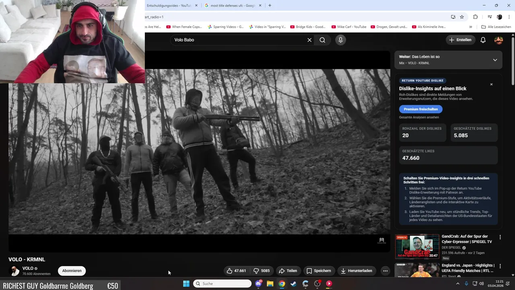Open Steam from the taskbar
The height and width of the screenshot is (290, 515).
pos(294,284)
